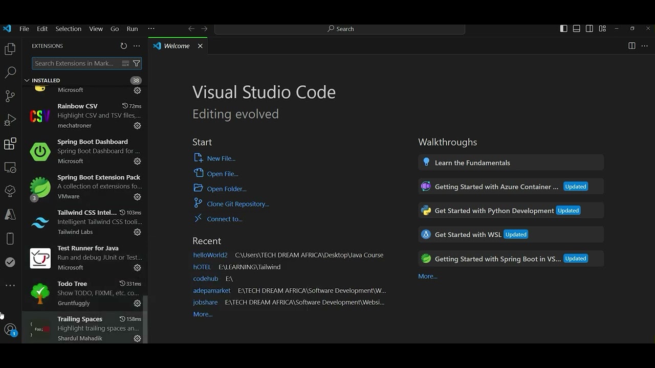Screen dimensions: 655x368
Task: Go back with navigation arrow
Action: [x=191, y=29]
